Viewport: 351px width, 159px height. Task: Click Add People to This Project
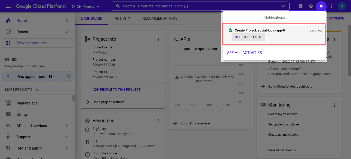tap(116, 90)
